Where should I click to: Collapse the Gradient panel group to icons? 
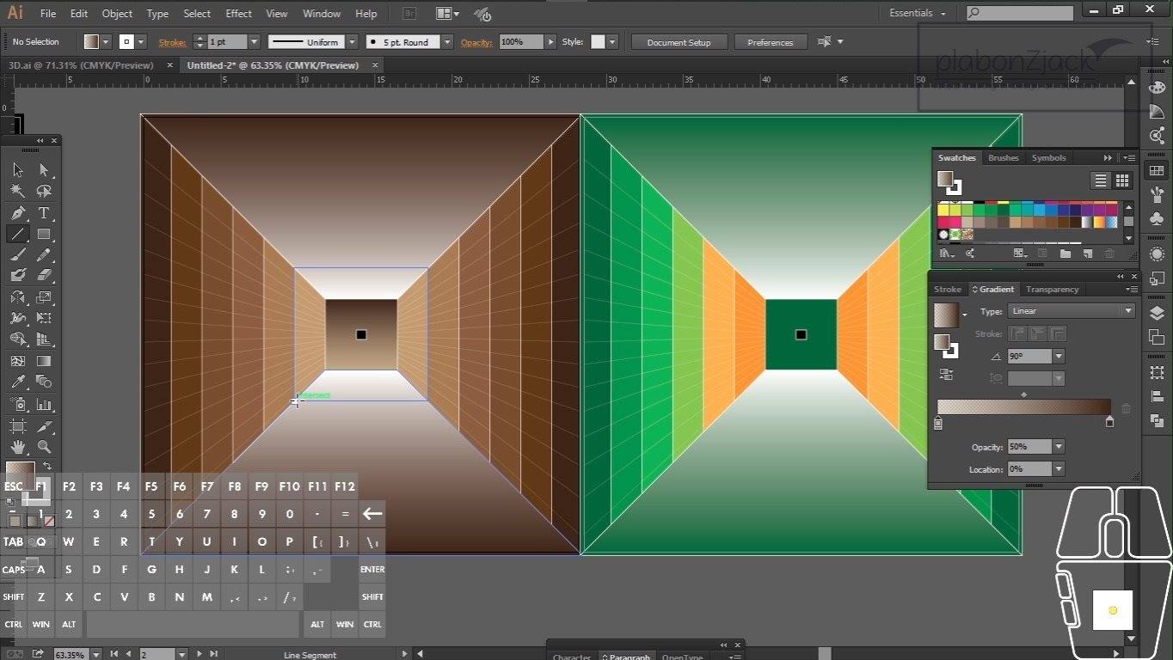1121,277
